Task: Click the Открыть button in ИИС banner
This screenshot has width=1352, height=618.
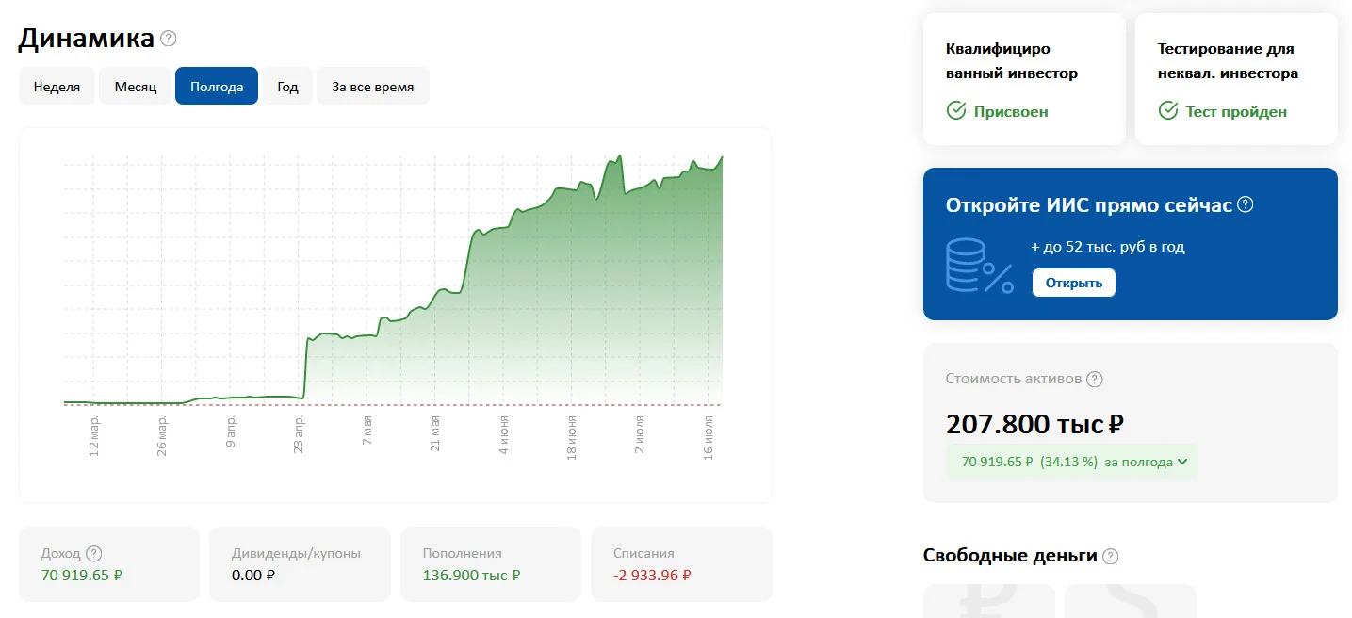Action: [1073, 283]
